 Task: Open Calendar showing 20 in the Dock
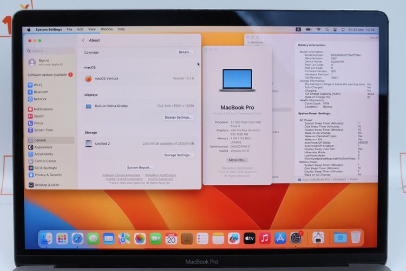[x=171, y=238]
